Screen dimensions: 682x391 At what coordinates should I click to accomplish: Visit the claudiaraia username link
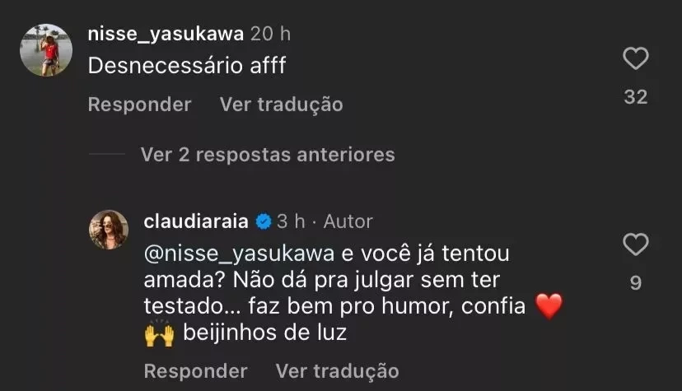point(196,221)
